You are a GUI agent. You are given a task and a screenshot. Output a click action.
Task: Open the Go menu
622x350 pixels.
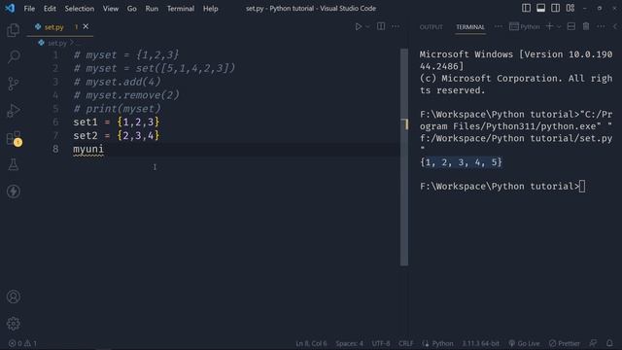click(132, 9)
